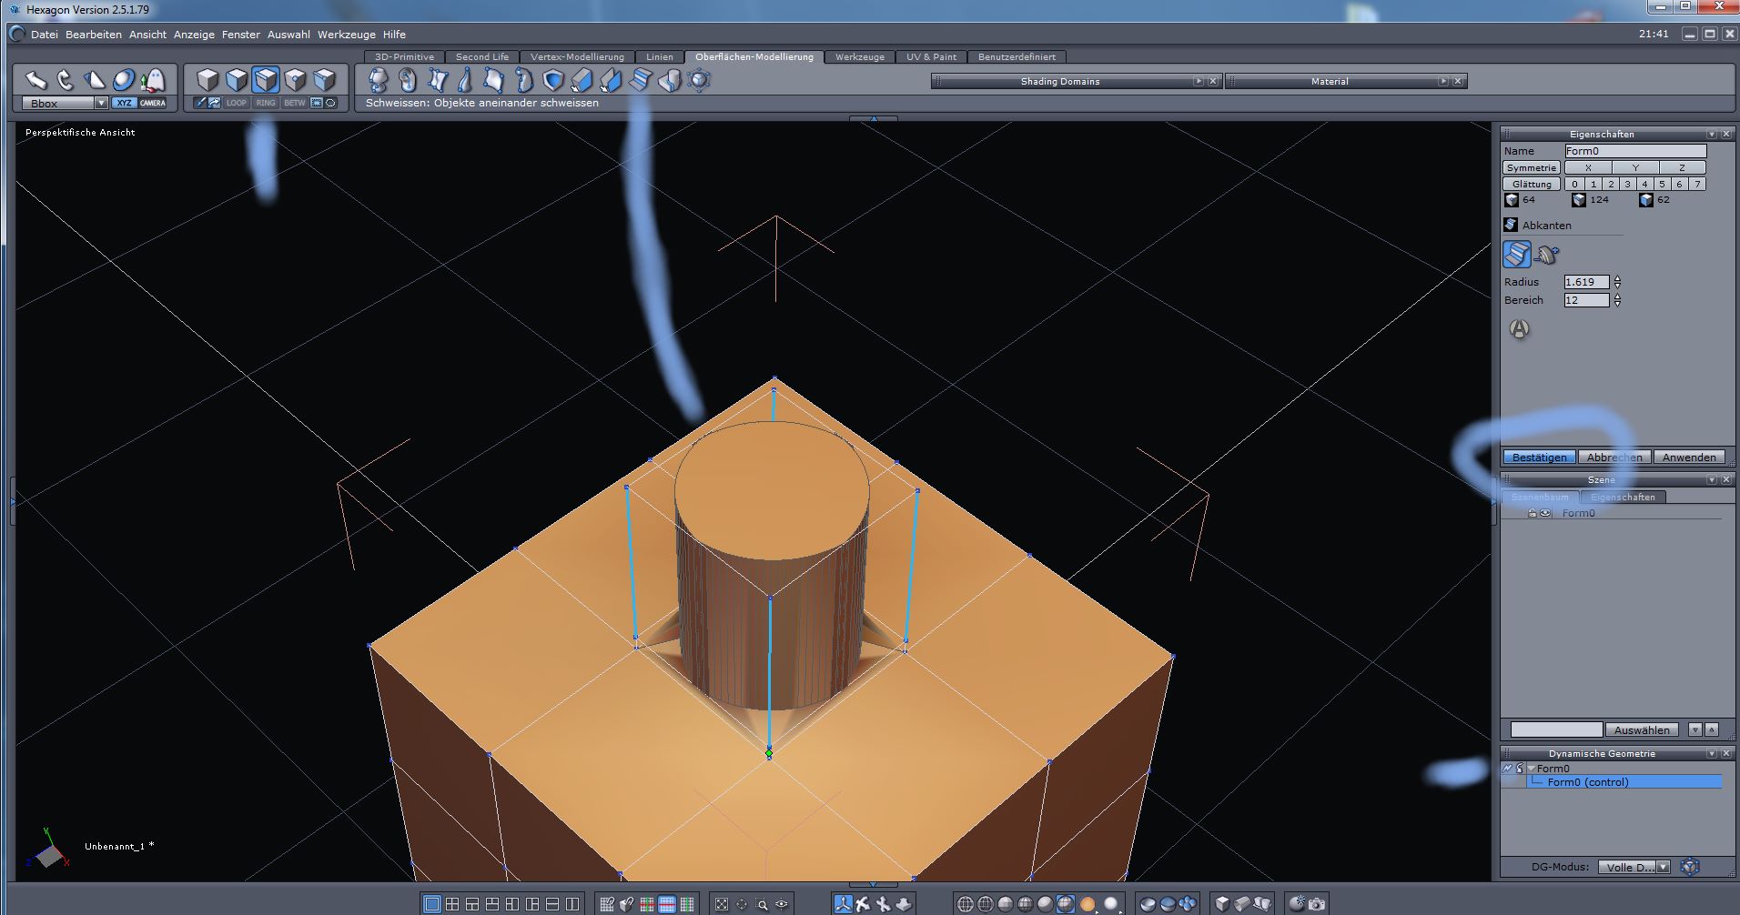1740x915 pixels.
Task: Click the round A auto icon
Action: (1519, 329)
